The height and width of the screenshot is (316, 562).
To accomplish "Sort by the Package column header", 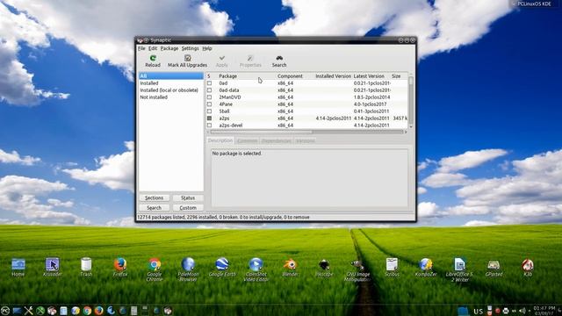I will pyautogui.click(x=246, y=76).
